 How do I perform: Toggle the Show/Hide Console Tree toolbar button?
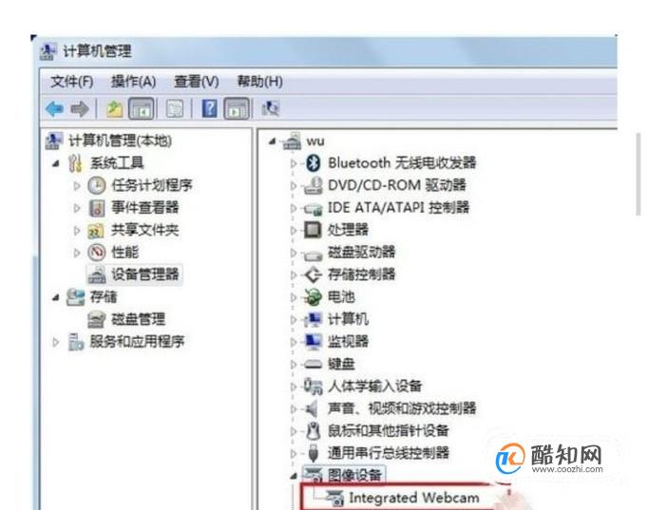(x=142, y=109)
